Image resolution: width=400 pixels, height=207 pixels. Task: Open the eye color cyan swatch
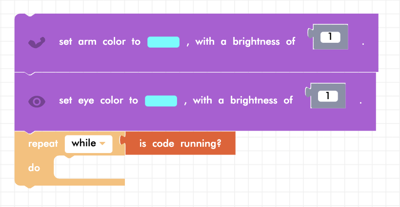click(x=161, y=101)
